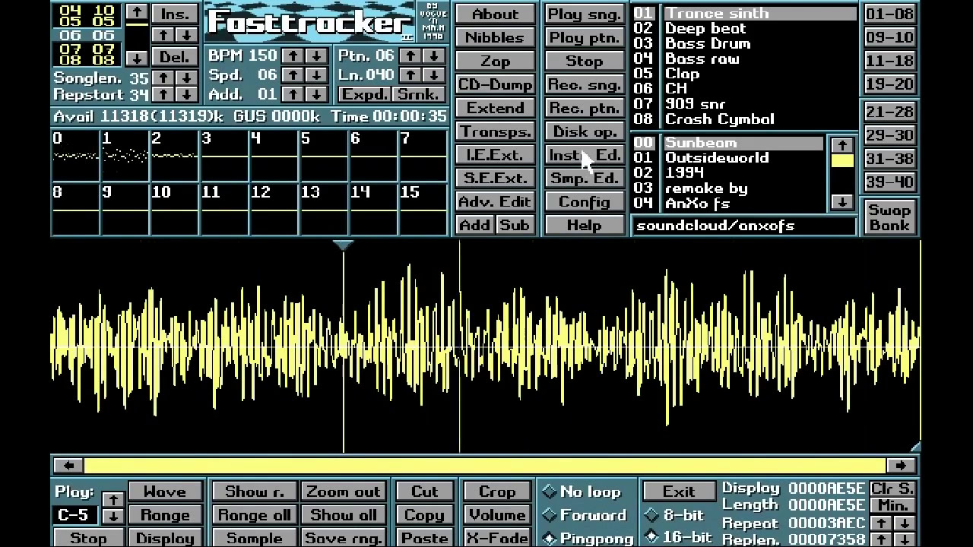Switch to instrument bank 31-38
This screenshot has height=547, width=973.
point(889,159)
